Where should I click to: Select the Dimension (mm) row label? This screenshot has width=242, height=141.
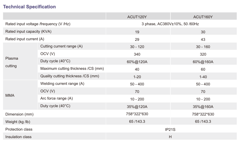(19, 114)
